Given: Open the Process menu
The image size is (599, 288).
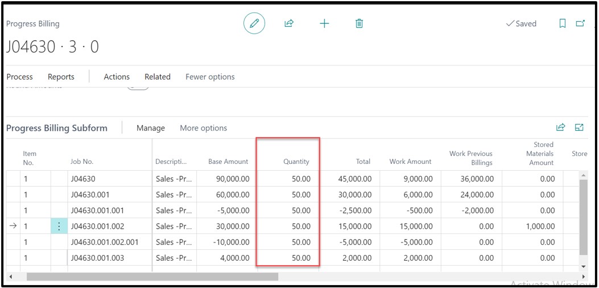Looking at the screenshot, I should 19,77.
